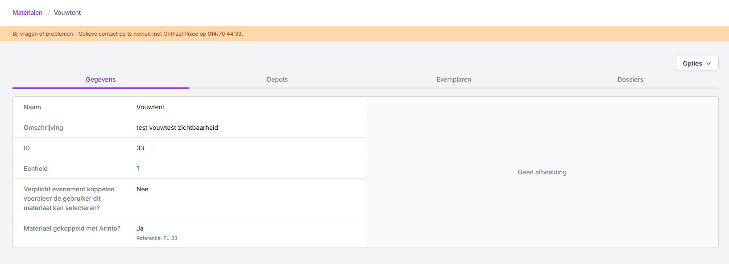Go to the Dossiers tab
This screenshot has width=729, height=264.
(630, 79)
